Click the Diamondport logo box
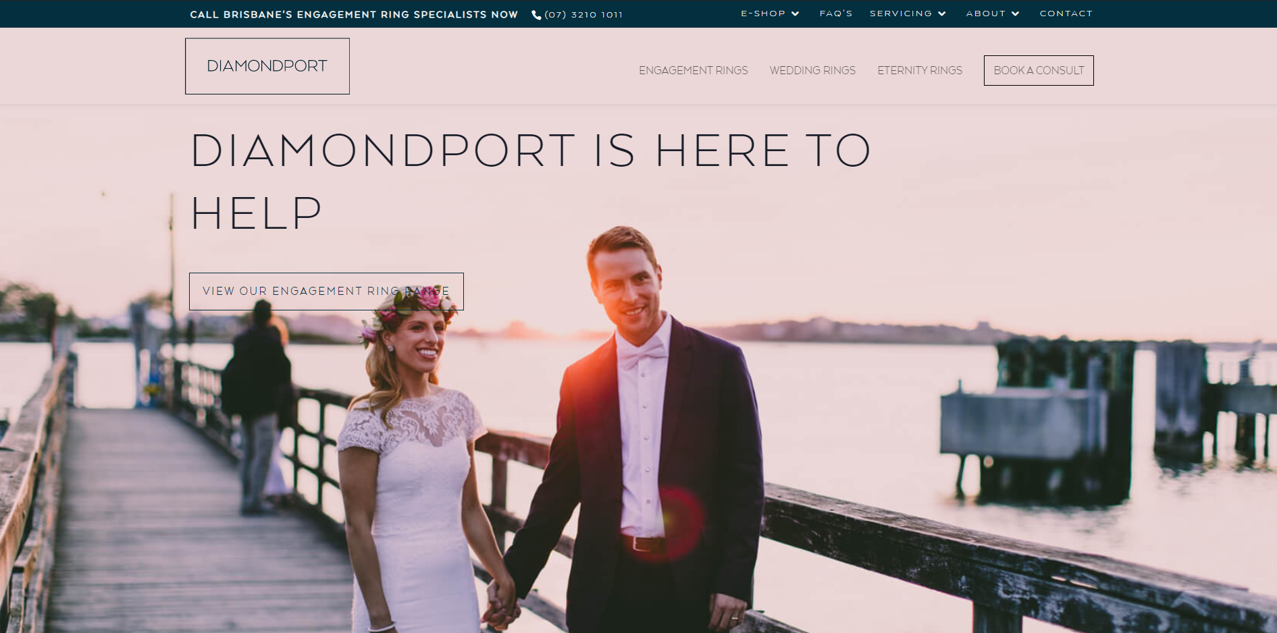1277x633 pixels. [267, 66]
